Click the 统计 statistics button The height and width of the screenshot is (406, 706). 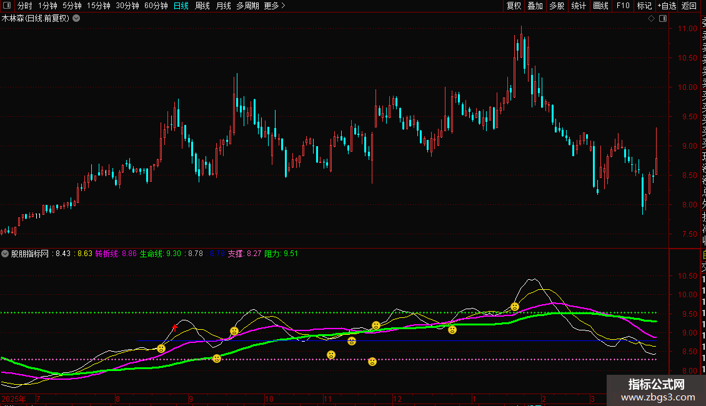(579, 6)
